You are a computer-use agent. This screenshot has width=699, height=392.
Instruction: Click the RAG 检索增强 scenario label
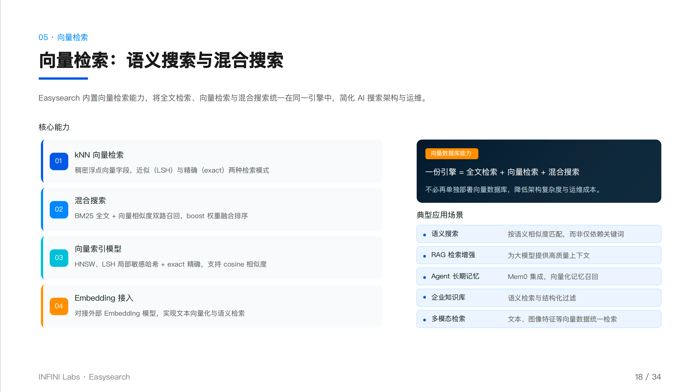coord(453,255)
